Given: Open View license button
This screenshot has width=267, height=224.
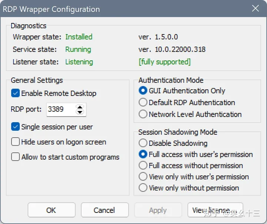Looking at the screenshot, I should [215, 210].
